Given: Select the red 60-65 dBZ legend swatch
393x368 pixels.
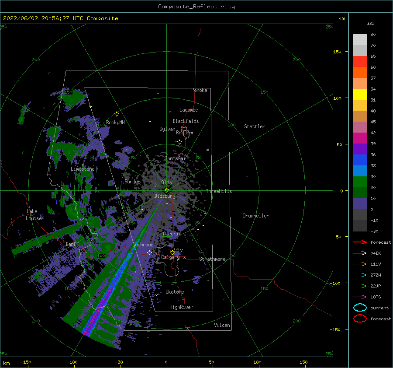Looking at the screenshot, I should 360,62.
